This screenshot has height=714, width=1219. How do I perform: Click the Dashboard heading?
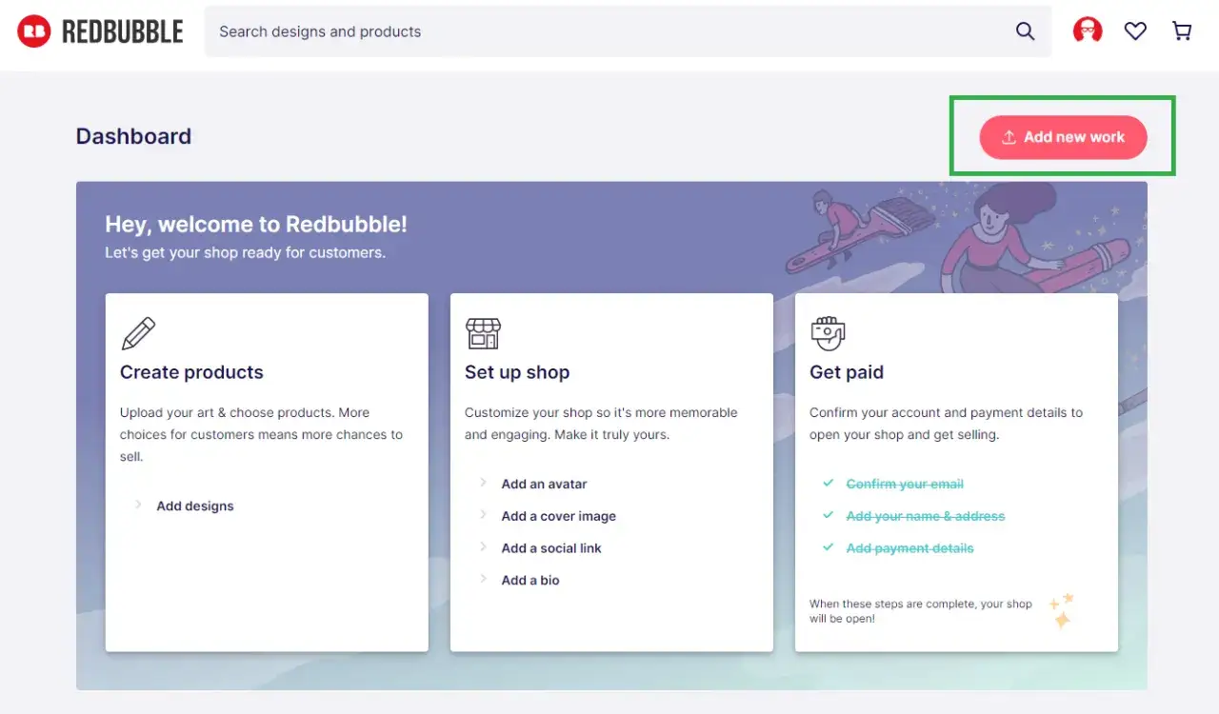click(x=133, y=135)
